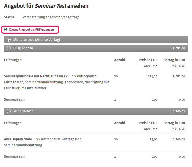Screen dimensions: 192x167
Task: Select the 'Abreisepauschale' service item
Action: coord(18,139)
